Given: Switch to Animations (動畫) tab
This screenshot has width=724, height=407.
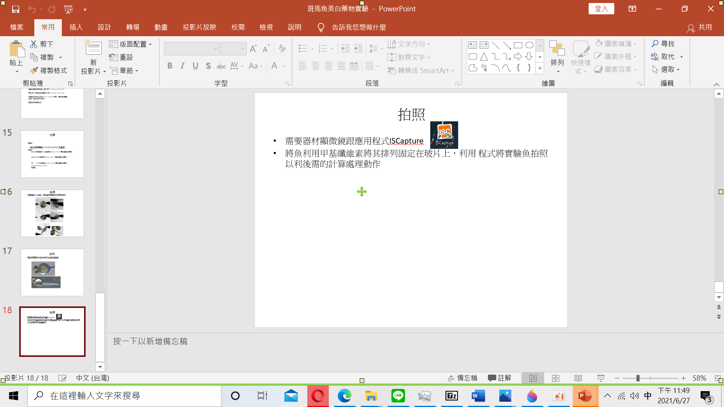Looking at the screenshot, I should click(x=161, y=27).
